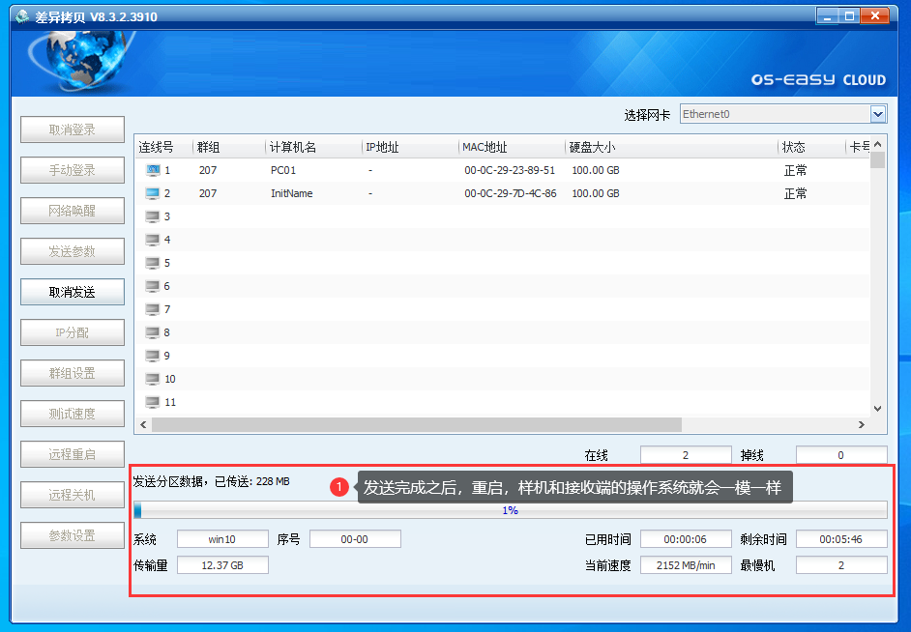
Task: Select the computer icon in row 3
Action: pos(153,216)
